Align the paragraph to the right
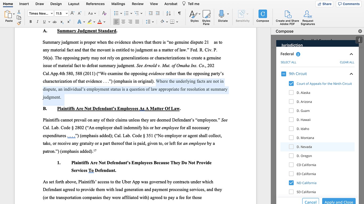The image size is (364, 204). click(130, 22)
